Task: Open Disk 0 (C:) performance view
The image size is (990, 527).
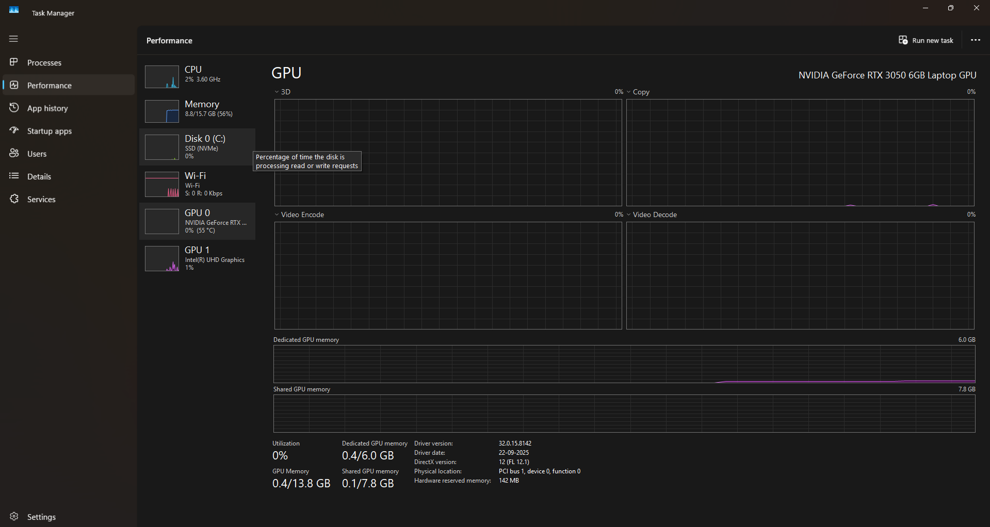Action: click(x=197, y=146)
